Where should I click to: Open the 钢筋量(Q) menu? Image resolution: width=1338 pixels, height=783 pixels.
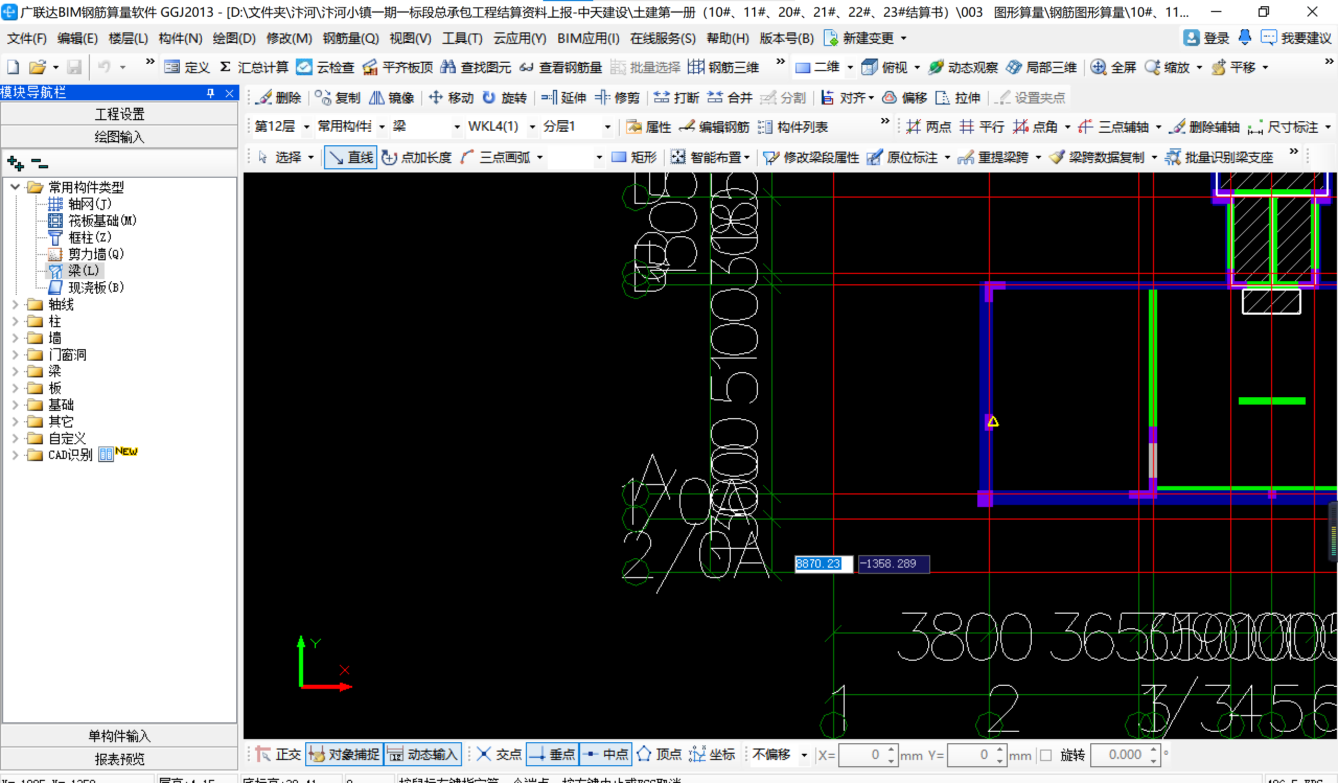pyautogui.click(x=350, y=38)
